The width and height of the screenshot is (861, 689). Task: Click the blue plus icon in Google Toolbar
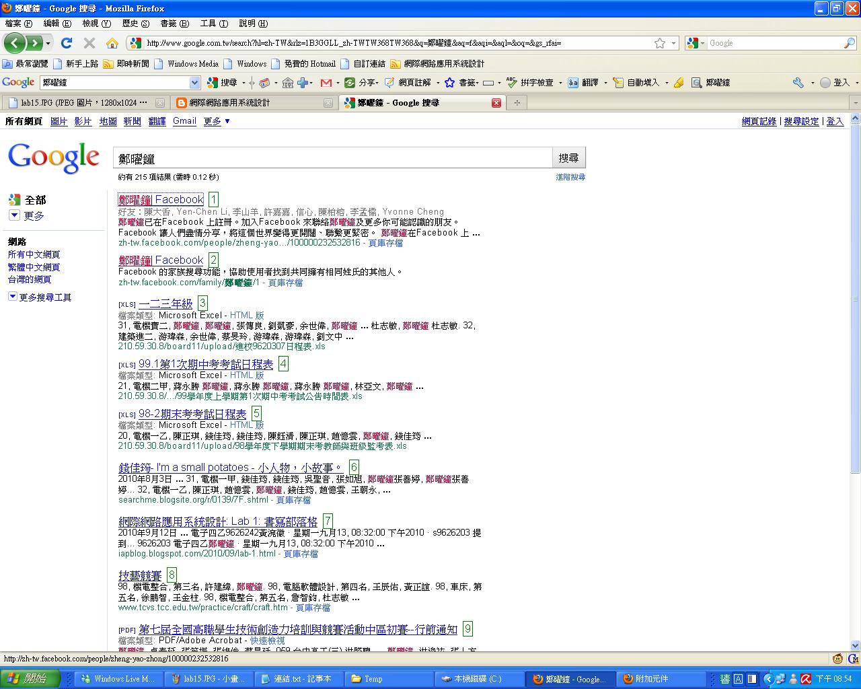(x=303, y=83)
